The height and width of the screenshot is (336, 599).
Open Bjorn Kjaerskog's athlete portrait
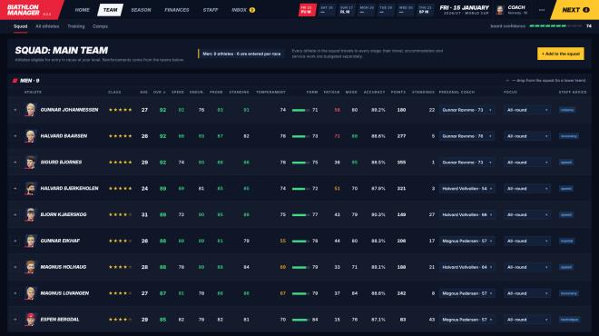pyautogui.click(x=30, y=214)
